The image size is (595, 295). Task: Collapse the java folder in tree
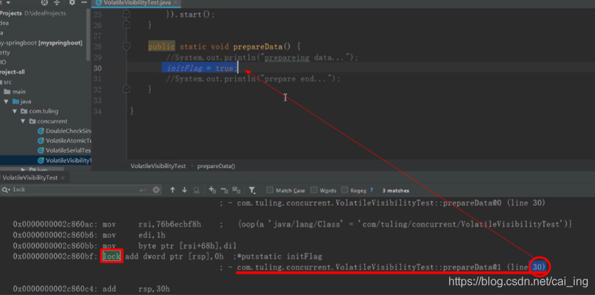point(6,101)
